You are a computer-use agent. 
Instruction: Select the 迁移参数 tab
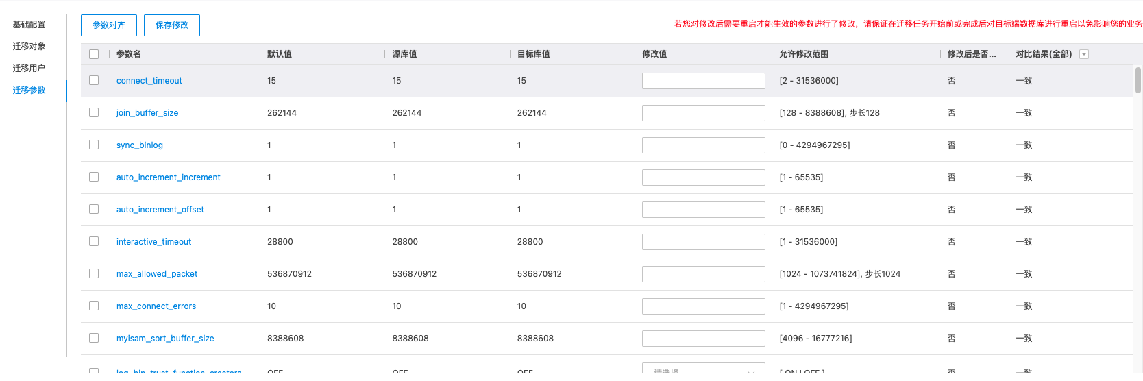pyautogui.click(x=29, y=90)
